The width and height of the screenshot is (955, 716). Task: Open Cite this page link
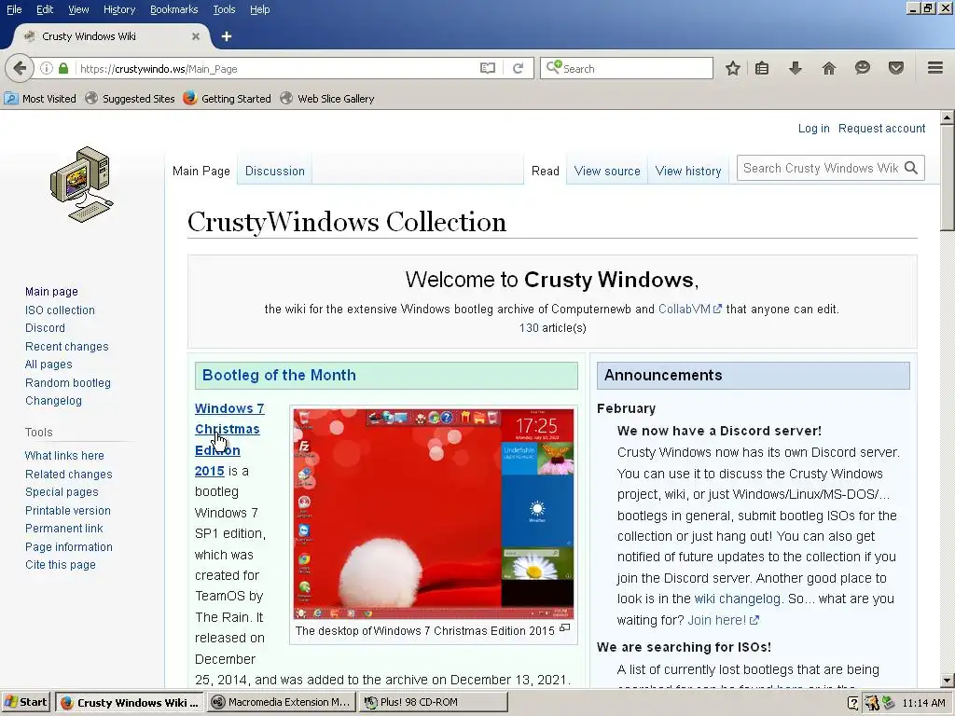click(x=61, y=564)
